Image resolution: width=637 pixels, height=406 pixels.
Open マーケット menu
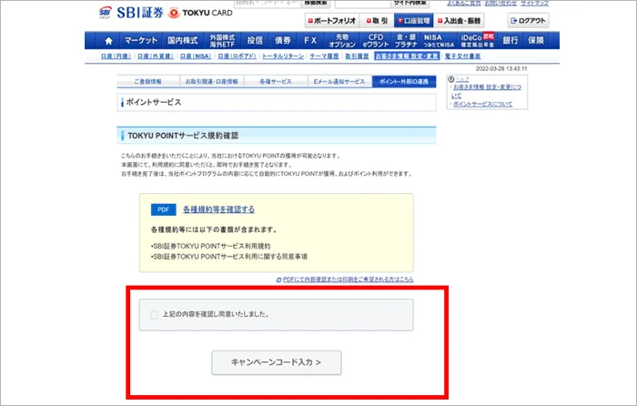point(140,40)
